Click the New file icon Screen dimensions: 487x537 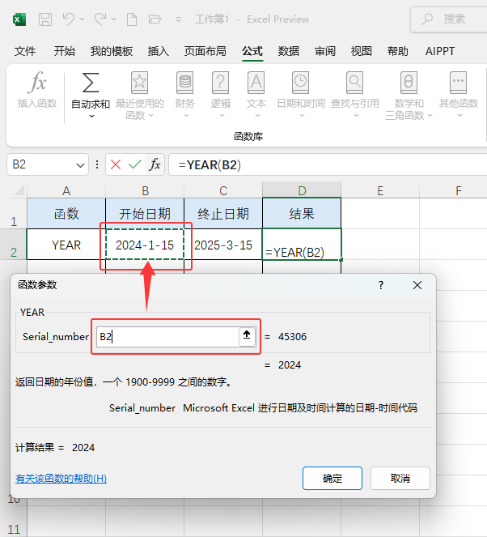pyautogui.click(x=132, y=19)
